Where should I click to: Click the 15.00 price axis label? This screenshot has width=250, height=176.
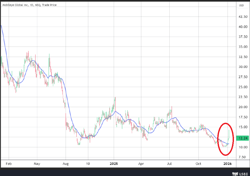coord(243,127)
